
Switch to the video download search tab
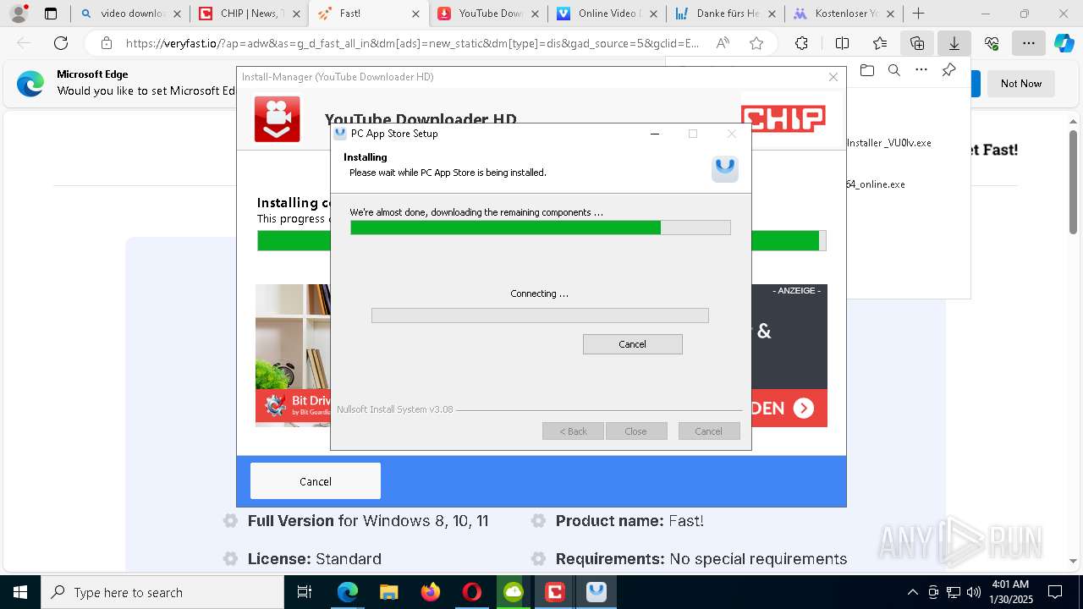tap(131, 14)
